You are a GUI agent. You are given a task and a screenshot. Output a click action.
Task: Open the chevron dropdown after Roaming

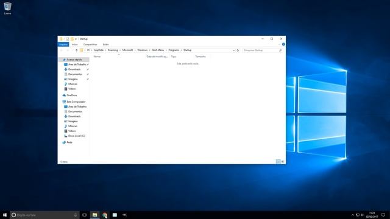(x=120, y=50)
